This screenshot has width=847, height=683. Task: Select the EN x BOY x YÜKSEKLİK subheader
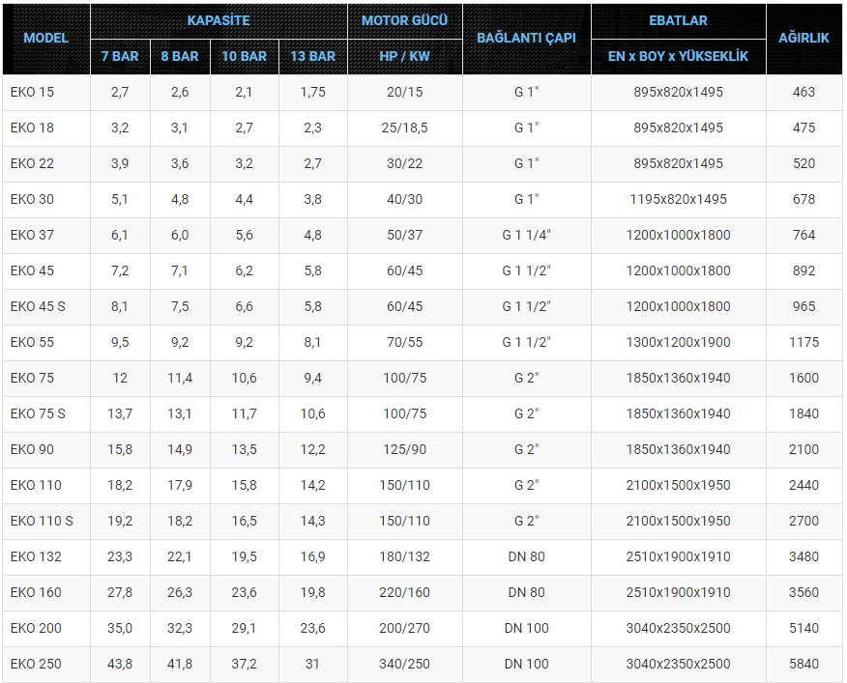679,57
